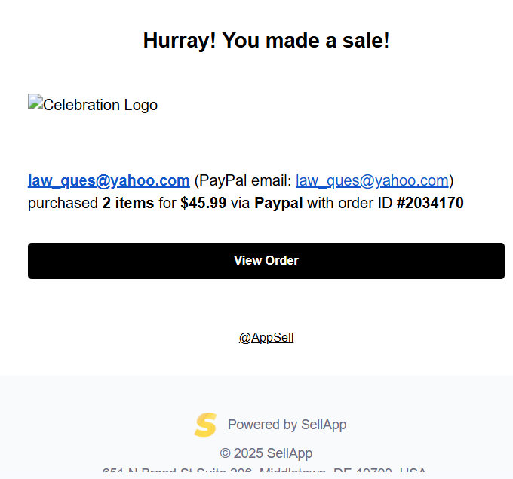
Task: Click the © 2025 SellApp copyright text
Action: (266, 453)
